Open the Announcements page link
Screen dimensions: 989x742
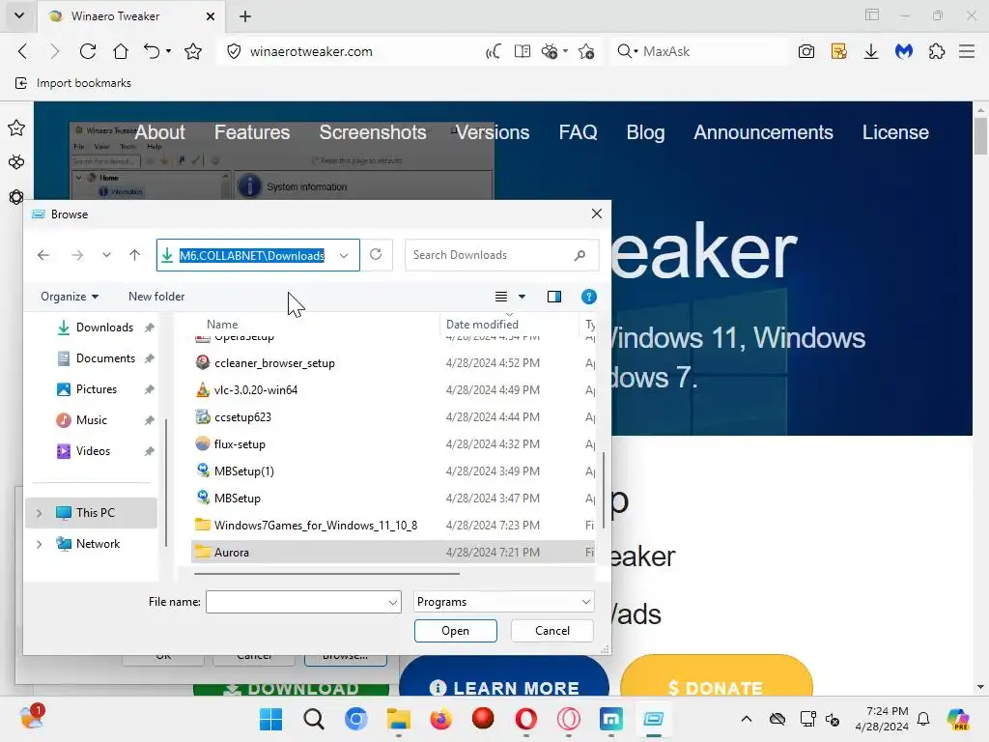pyautogui.click(x=763, y=132)
